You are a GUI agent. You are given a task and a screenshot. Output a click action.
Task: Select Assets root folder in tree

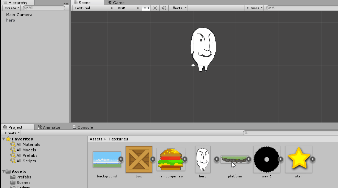(x=19, y=172)
